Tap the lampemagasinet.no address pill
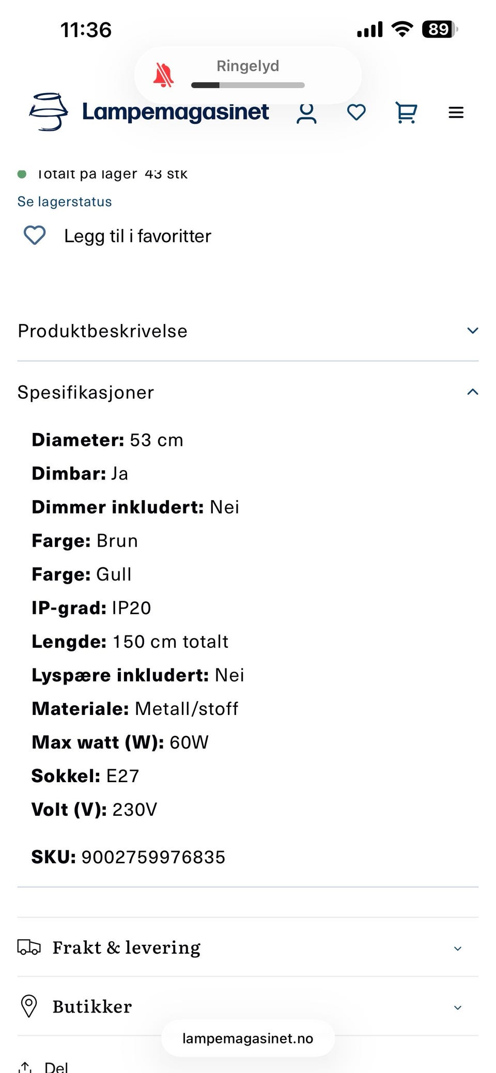496x1073 pixels. click(x=247, y=1038)
